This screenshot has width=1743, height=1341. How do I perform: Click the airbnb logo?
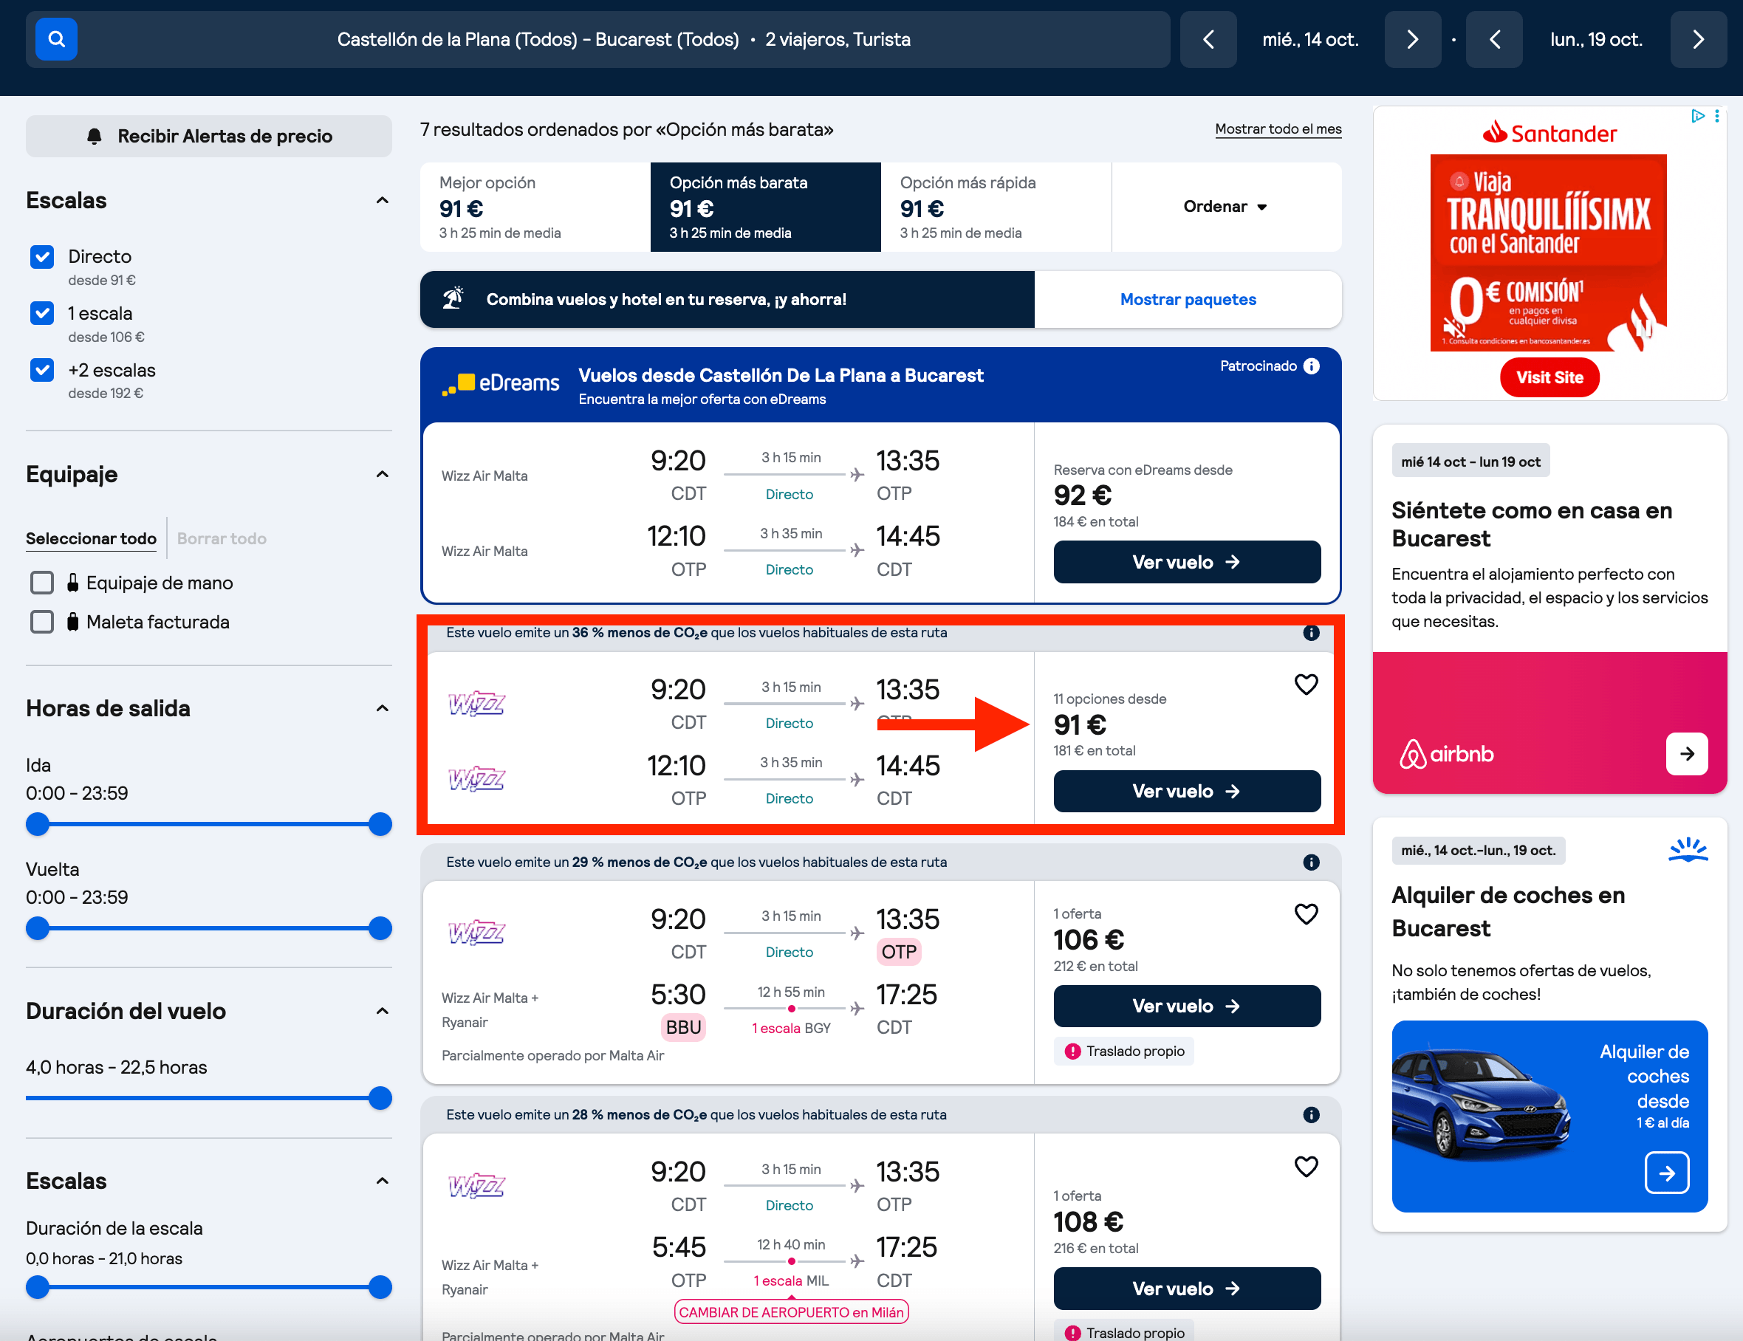(1447, 754)
